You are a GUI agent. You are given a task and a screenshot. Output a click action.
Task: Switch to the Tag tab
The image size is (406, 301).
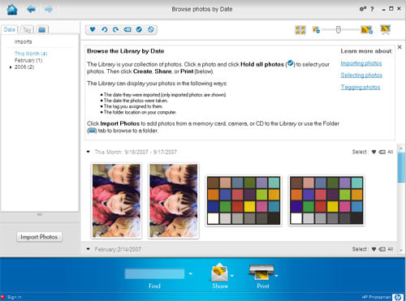(27, 29)
